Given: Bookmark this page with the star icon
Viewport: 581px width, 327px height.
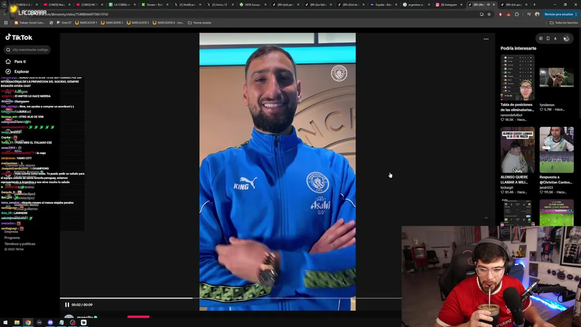Looking at the screenshot, I should 489,14.
